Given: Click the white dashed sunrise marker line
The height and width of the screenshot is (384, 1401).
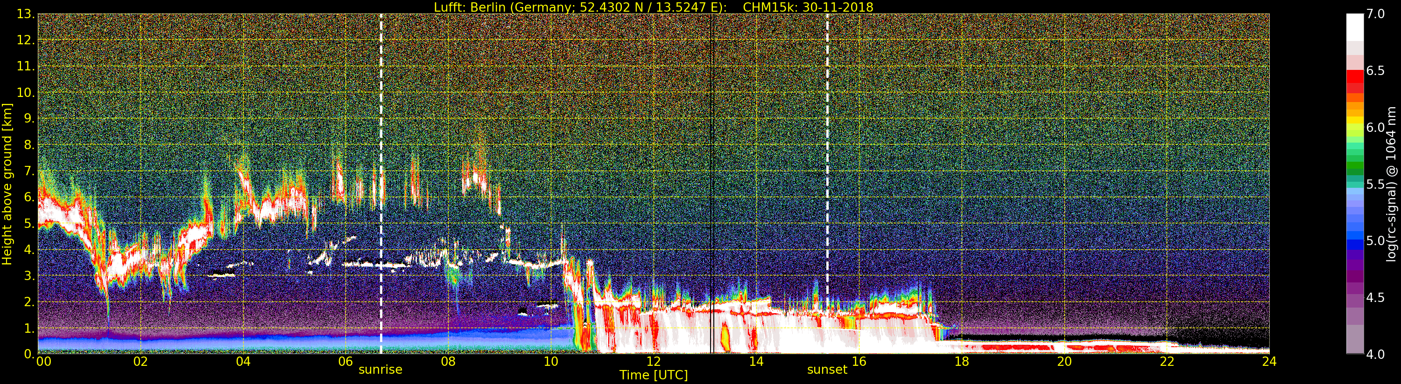Looking at the screenshot, I should (x=380, y=184).
